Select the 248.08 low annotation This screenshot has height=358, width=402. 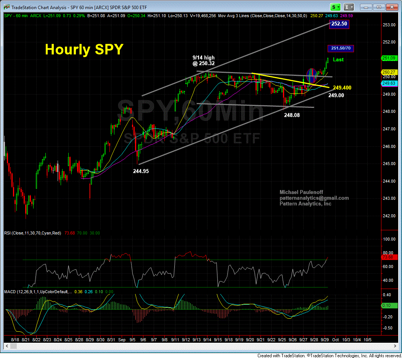[x=292, y=115]
